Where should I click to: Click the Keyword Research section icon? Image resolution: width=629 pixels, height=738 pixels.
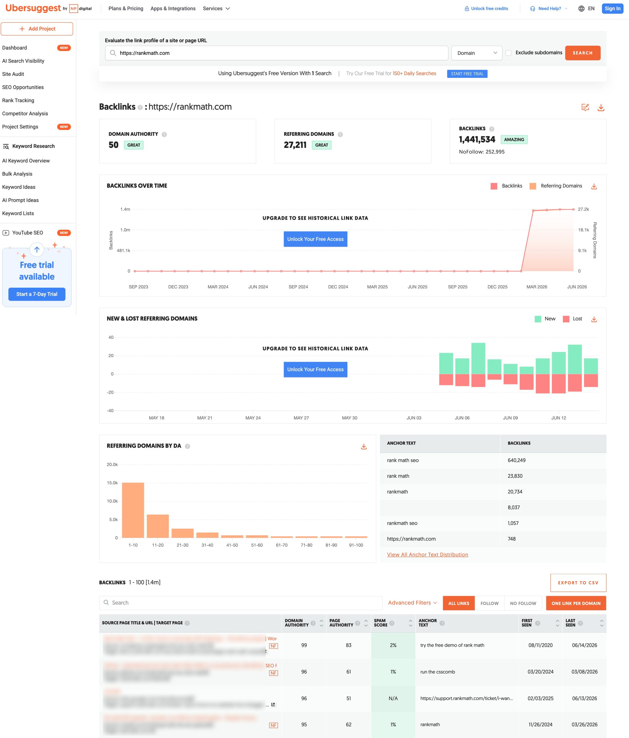click(x=6, y=146)
